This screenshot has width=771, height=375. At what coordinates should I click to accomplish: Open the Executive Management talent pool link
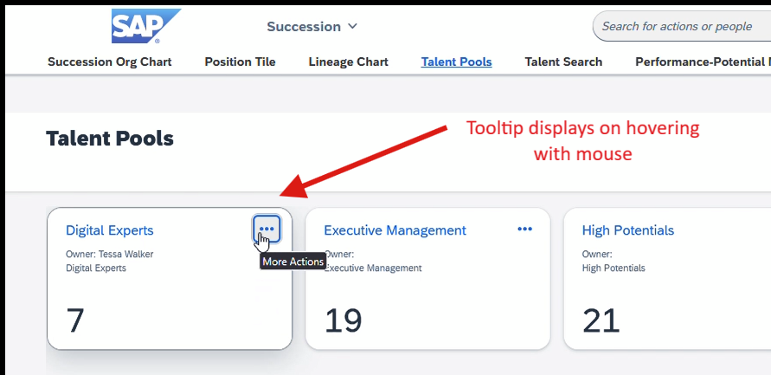coord(395,230)
